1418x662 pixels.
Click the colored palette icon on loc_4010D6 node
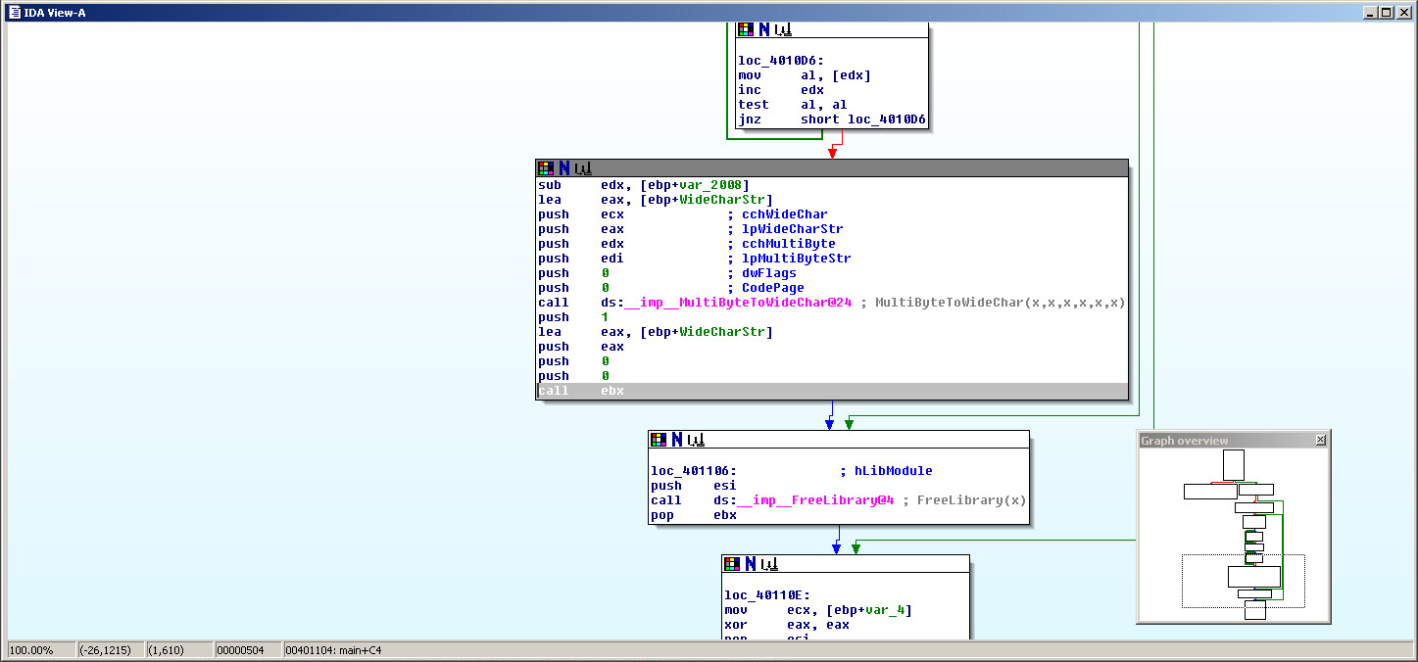tap(745, 29)
